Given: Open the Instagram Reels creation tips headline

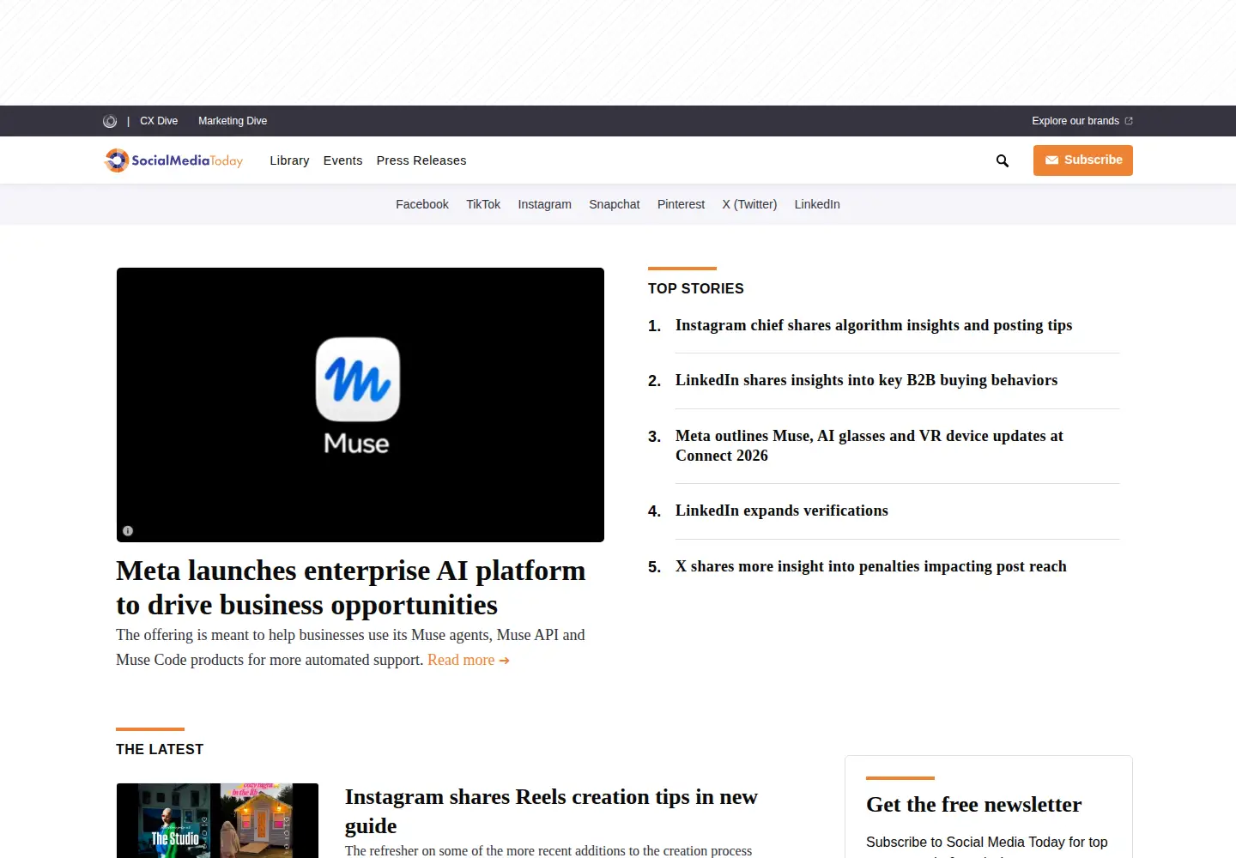Looking at the screenshot, I should pos(551,811).
